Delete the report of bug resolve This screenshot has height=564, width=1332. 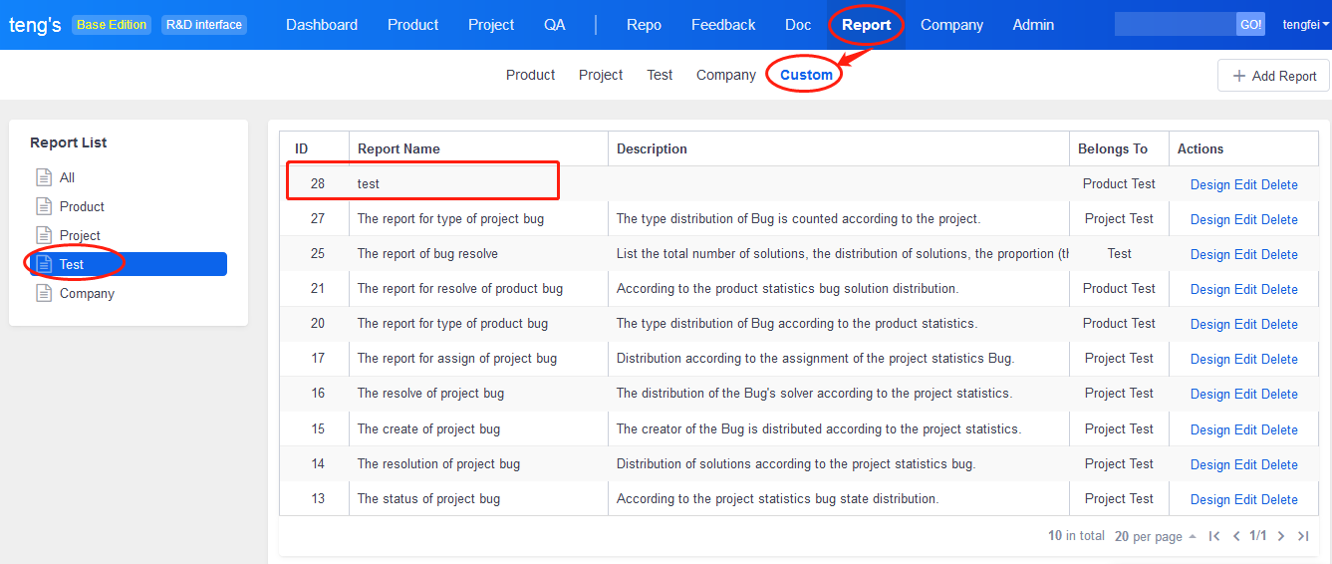pyautogui.click(x=1279, y=254)
